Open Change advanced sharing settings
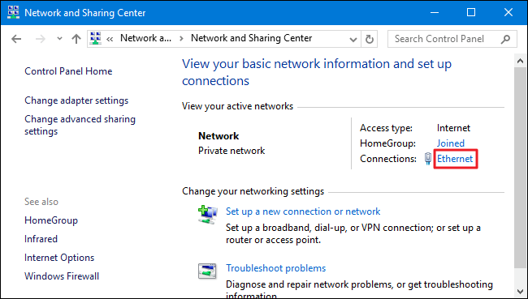This screenshot has height=299, width=528. click(x=80, y=125)
